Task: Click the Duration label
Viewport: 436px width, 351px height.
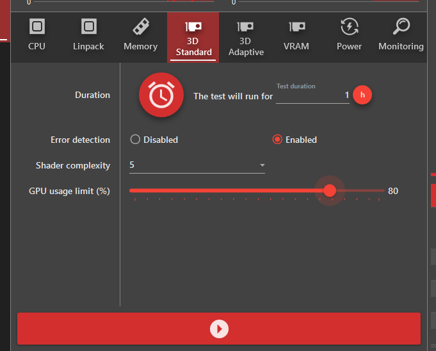Action: [x=93, y=95]
